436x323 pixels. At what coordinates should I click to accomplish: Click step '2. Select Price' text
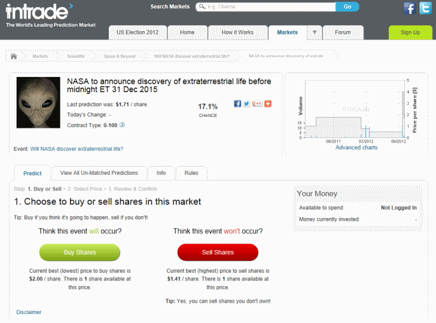point(85,189)
